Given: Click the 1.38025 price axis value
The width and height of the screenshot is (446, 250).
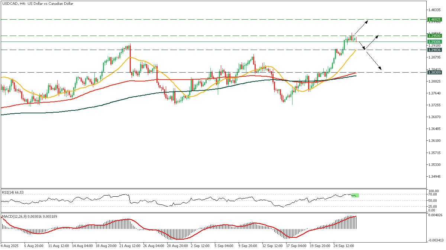Looking at the screenshot, I should pos(434,81).
